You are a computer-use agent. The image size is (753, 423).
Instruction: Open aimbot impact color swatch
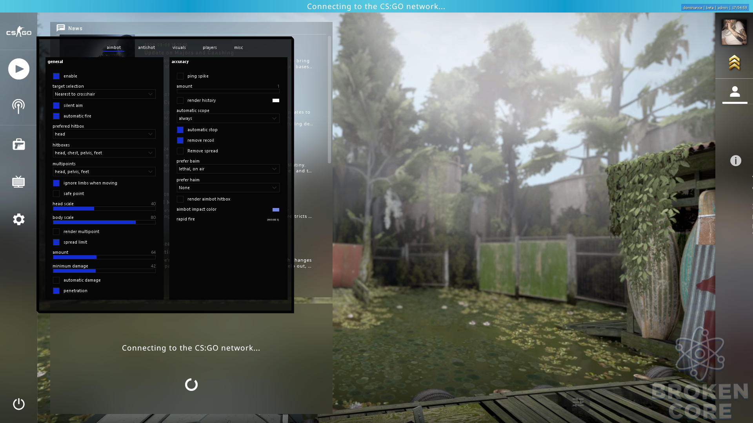(x=276, y=210)
